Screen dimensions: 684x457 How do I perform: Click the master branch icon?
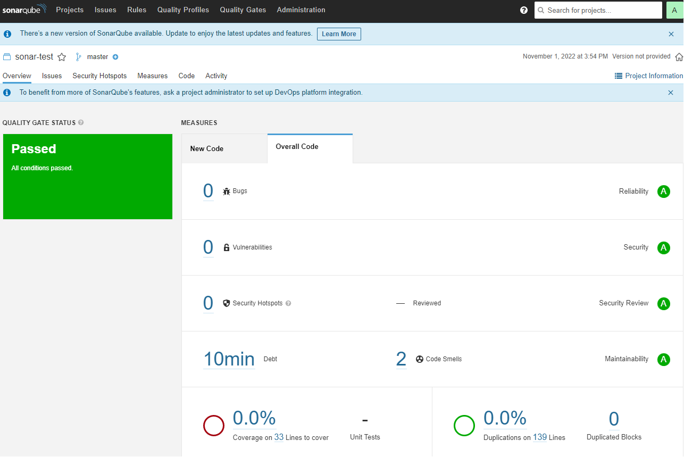point(79,57)
